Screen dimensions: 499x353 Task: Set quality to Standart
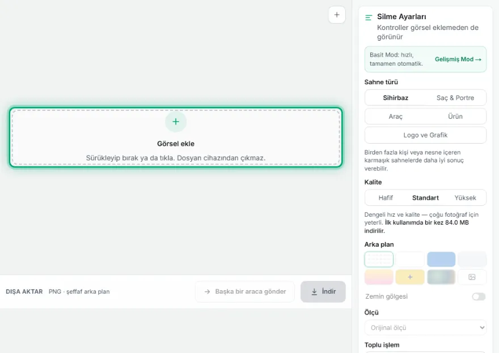pyautogui.click(x=425, y=198)
